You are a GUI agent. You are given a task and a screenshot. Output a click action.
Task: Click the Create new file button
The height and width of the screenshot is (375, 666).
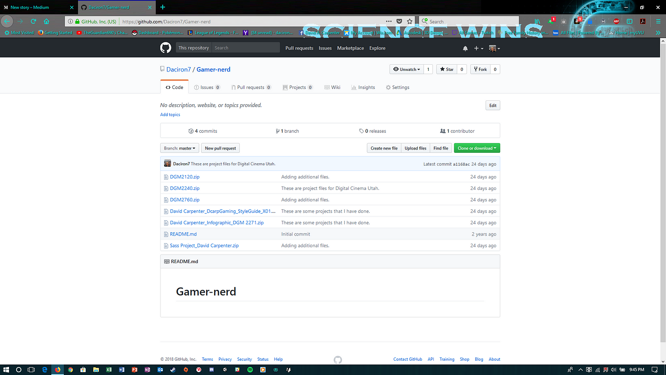coord(384,148)
